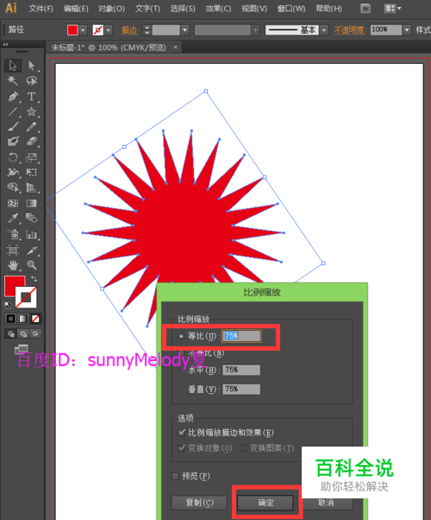Toggle 比例缩放描边和效果(E) checkbox

[181, 433]
